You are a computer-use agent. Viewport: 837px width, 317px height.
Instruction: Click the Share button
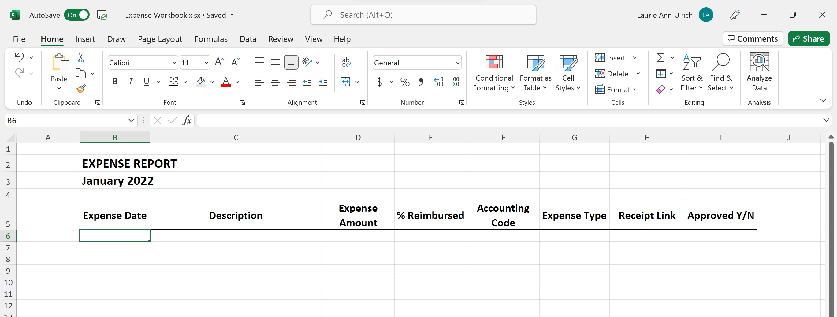tap(809, 38)
